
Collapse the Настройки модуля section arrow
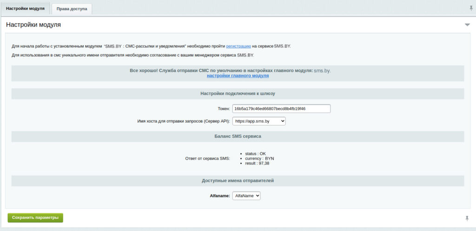pos(467,25)
